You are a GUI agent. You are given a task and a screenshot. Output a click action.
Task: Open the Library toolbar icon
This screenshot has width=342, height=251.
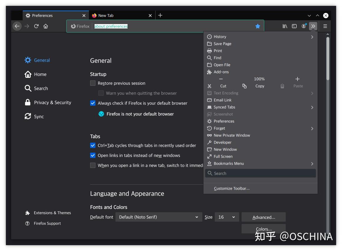[x=285, y=26]
